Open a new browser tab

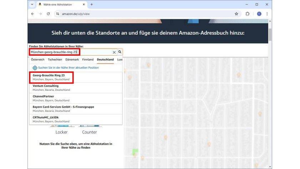tap(92, 4)
